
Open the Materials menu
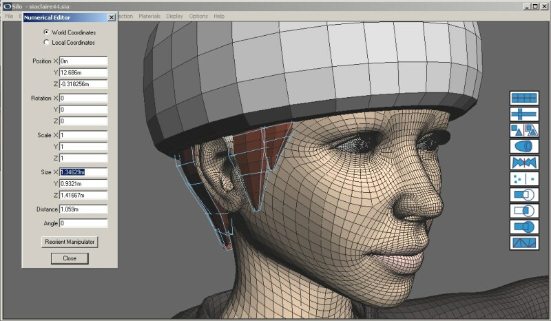pos(149,16)
